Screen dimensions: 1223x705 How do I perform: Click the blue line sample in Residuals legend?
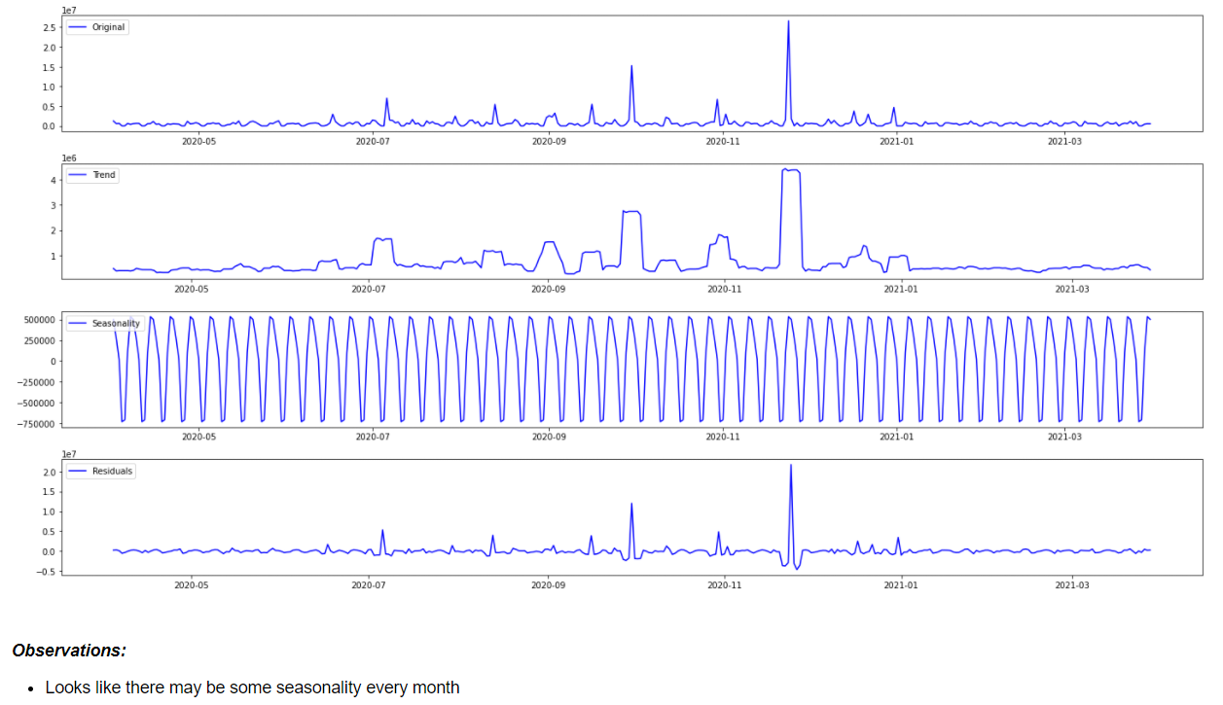tap(77, 471)
